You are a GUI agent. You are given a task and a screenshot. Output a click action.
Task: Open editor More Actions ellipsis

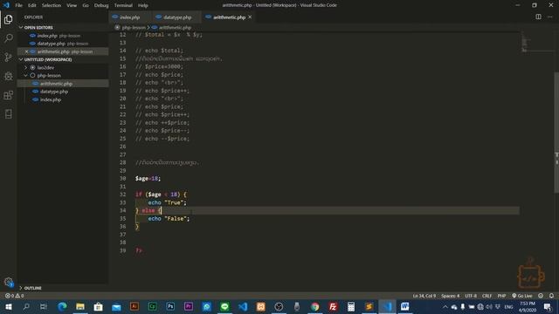click(x=550, y=17)
